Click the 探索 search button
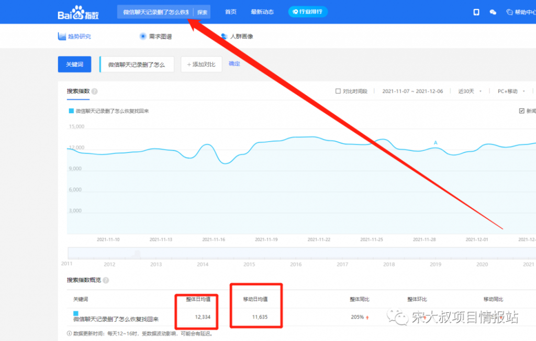 tap(202, 13)
